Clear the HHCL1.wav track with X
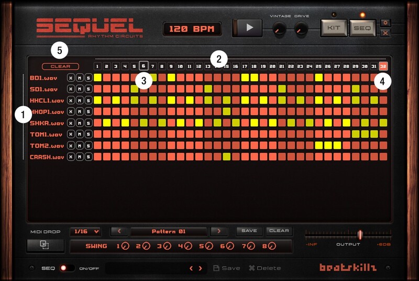This screenshot has width=419, height=281. tap(71, 100)
